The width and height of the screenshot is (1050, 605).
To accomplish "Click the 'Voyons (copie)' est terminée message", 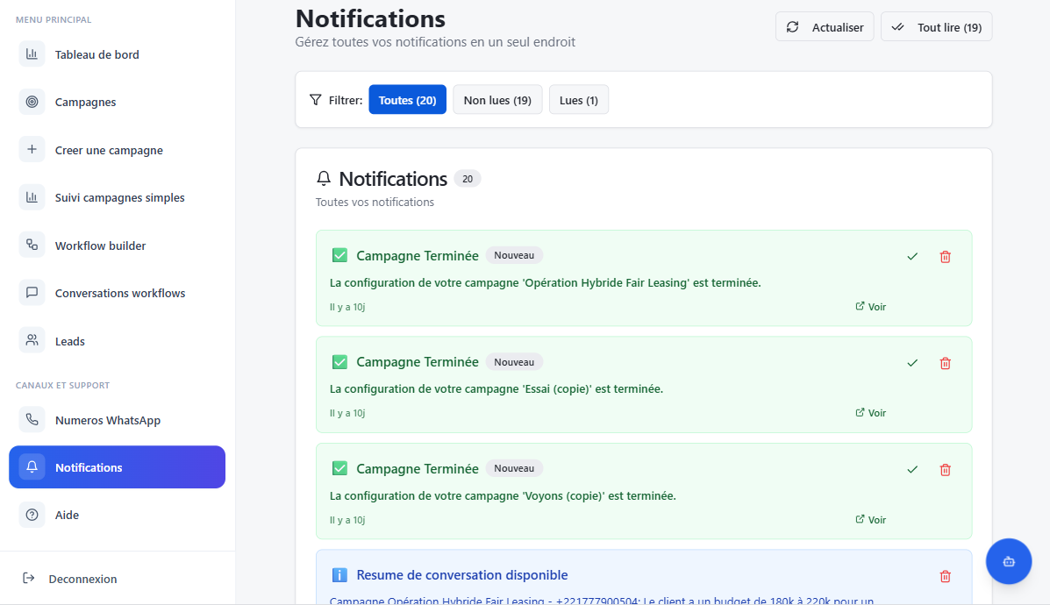I will click(x=503, y=496).
